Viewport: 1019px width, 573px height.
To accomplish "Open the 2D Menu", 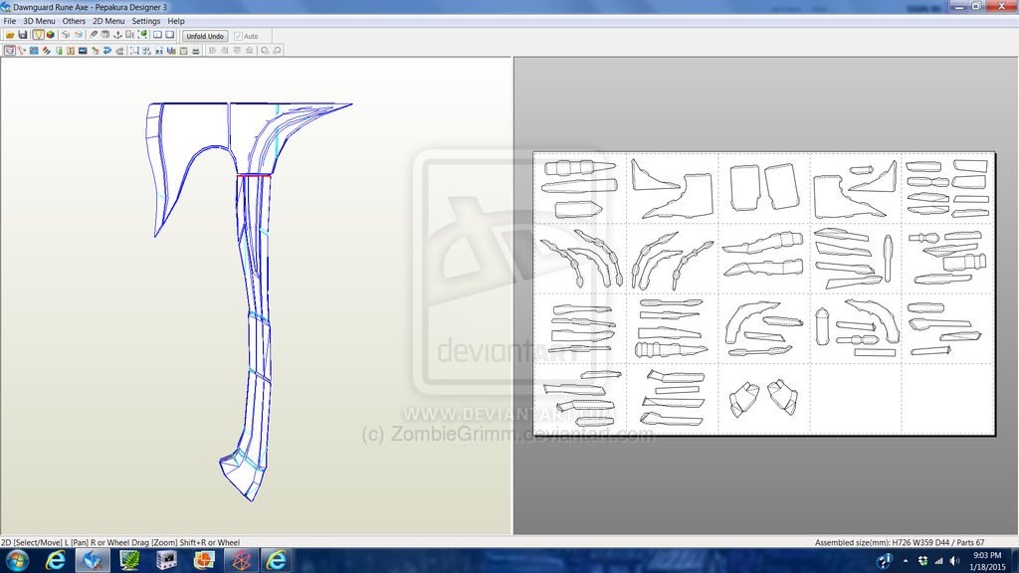I will (108, 21).
